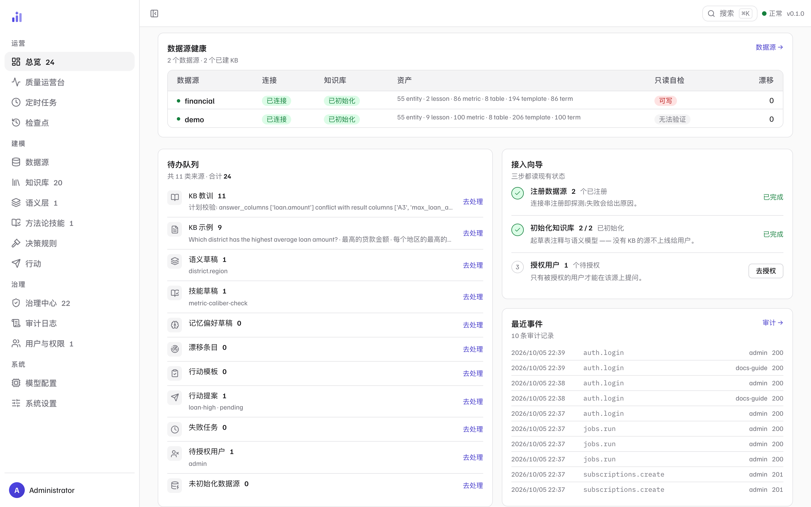This screenshot has width=811, height=507.
Task: Click the 决策规则 gavel icon
Action: point(16,243)
